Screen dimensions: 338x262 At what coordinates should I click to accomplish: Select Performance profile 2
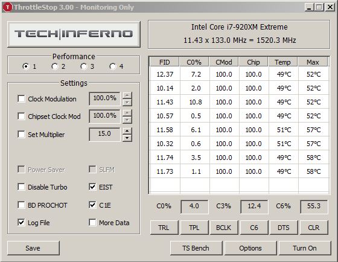click(x=55, y=66)
